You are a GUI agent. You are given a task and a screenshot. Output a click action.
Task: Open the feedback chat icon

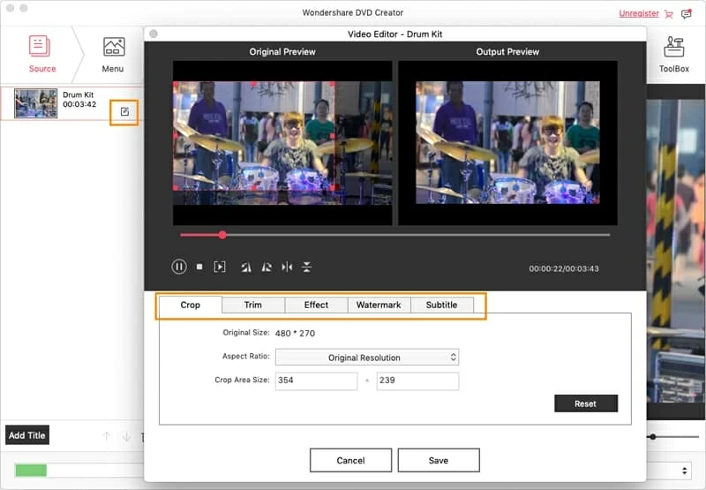pos(686,14)
